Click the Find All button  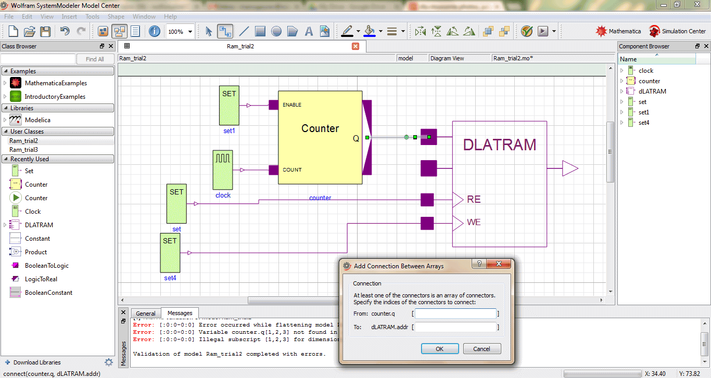(95, 59)
